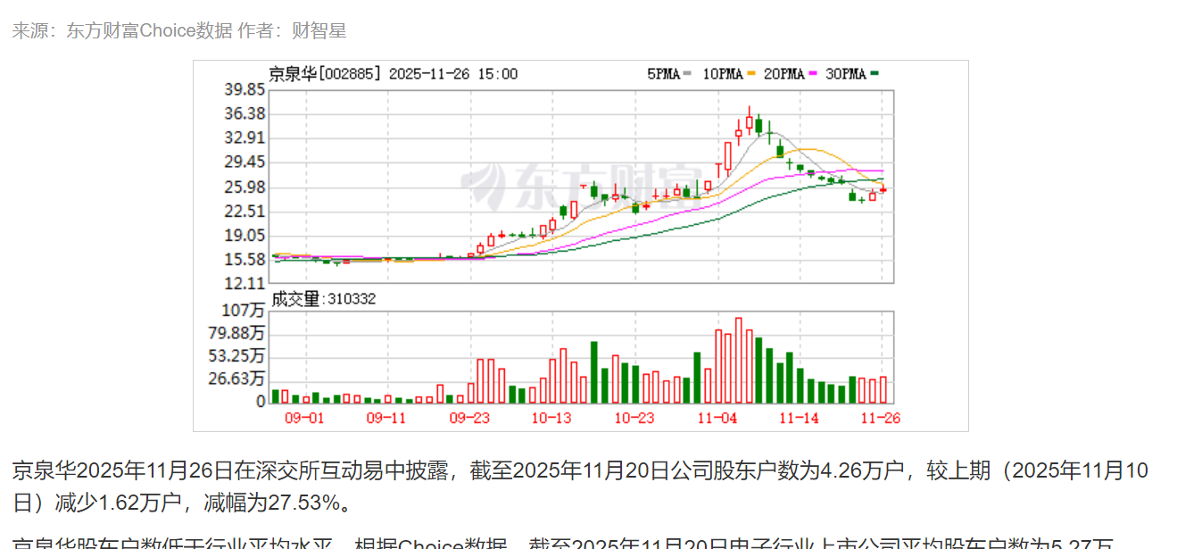This screenshot has width=1177, height=549.
Task: Click chart title '京泉华[002885]'
Action: click(x=326, y=74)
